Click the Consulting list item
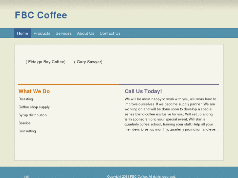The height and width of the screenshot is (178, 238). (x=27, y=131)
